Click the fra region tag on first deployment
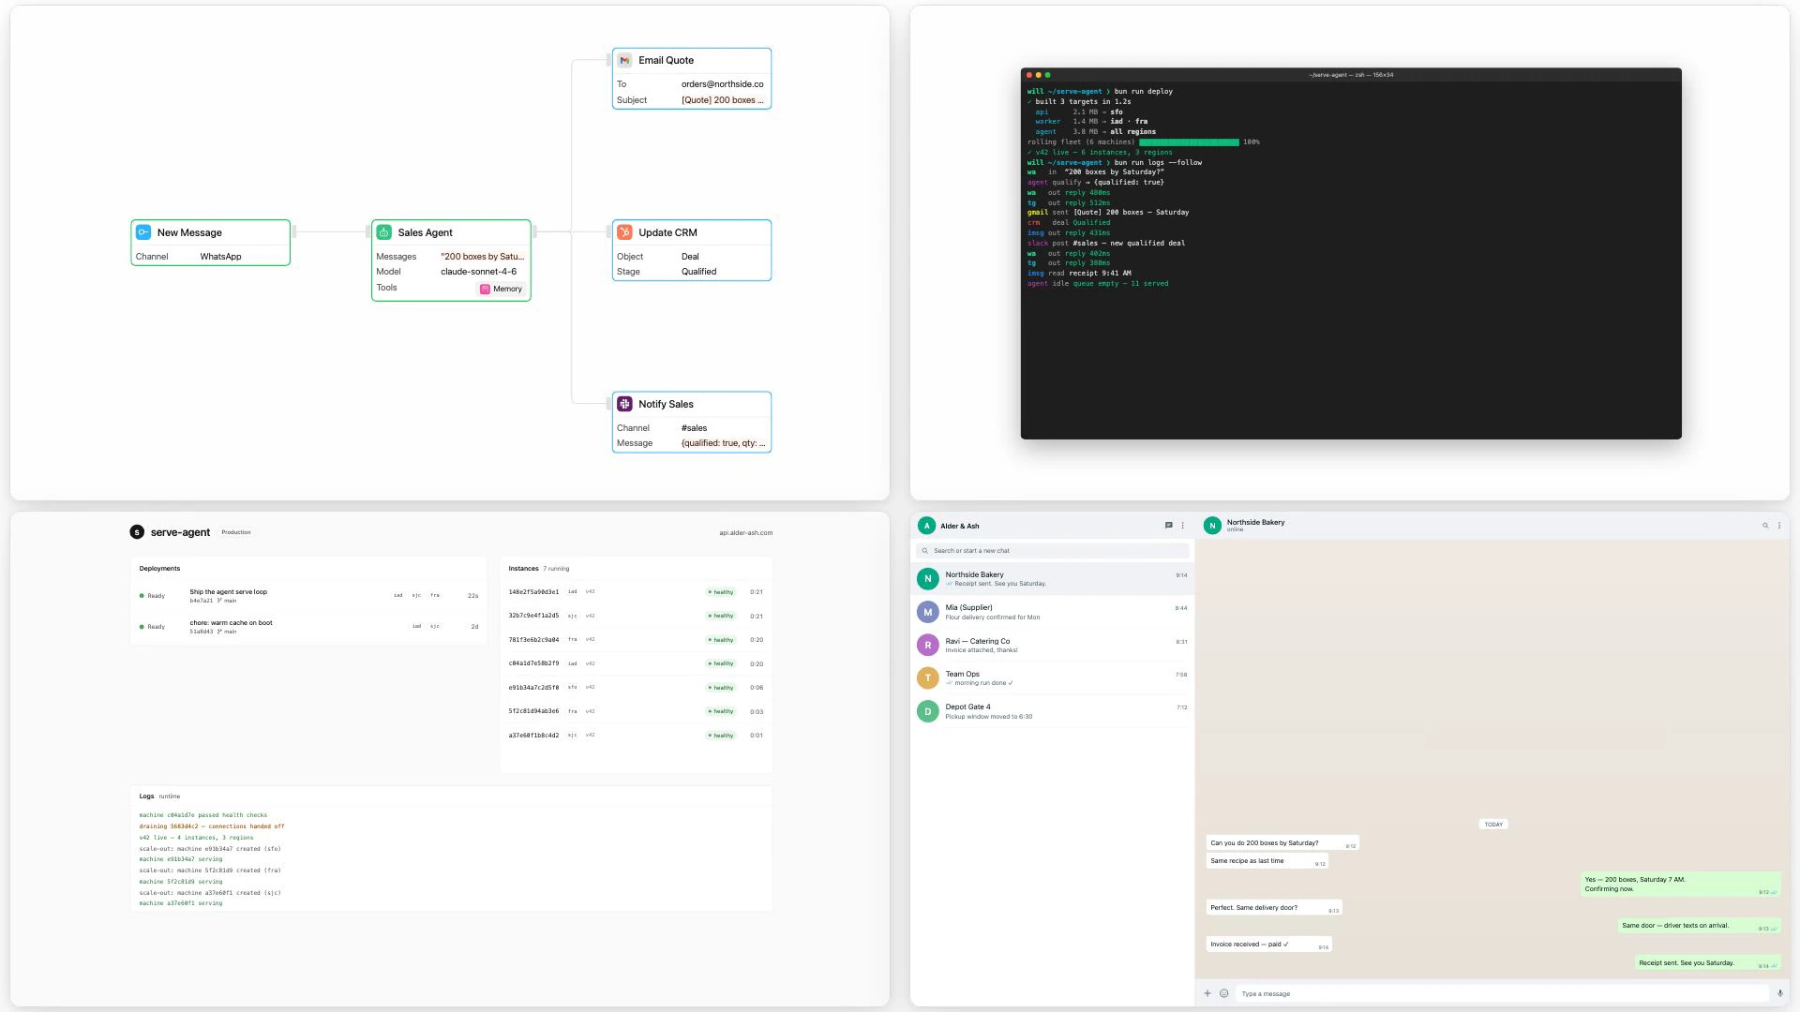 coord(435,596)
